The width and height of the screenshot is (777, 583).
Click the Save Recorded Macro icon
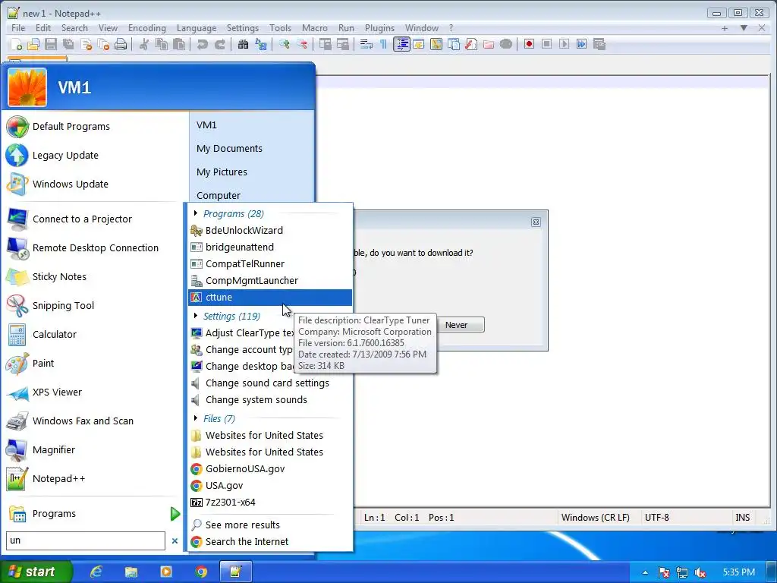pyautogui.click(x=599, y=45)
